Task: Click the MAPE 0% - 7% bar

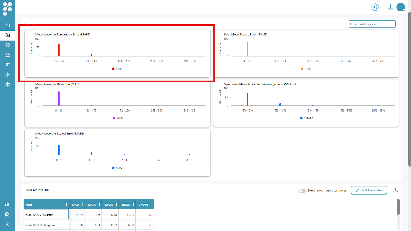Action: [x=59, y=50]
